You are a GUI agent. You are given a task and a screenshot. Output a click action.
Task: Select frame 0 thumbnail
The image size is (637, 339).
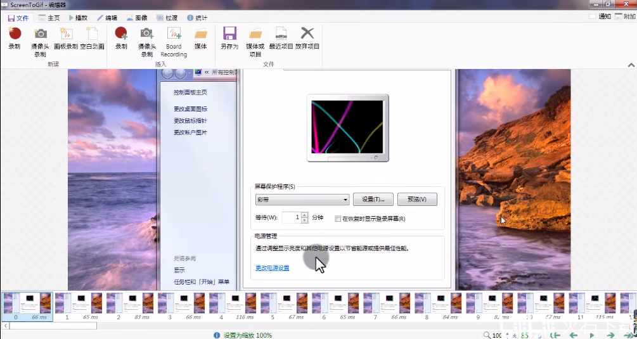click(27, 307)
